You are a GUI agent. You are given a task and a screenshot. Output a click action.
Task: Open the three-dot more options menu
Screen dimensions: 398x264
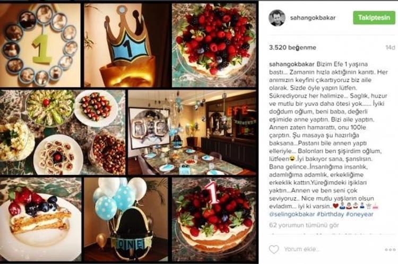pyautogui.click(x=390, y=250)
